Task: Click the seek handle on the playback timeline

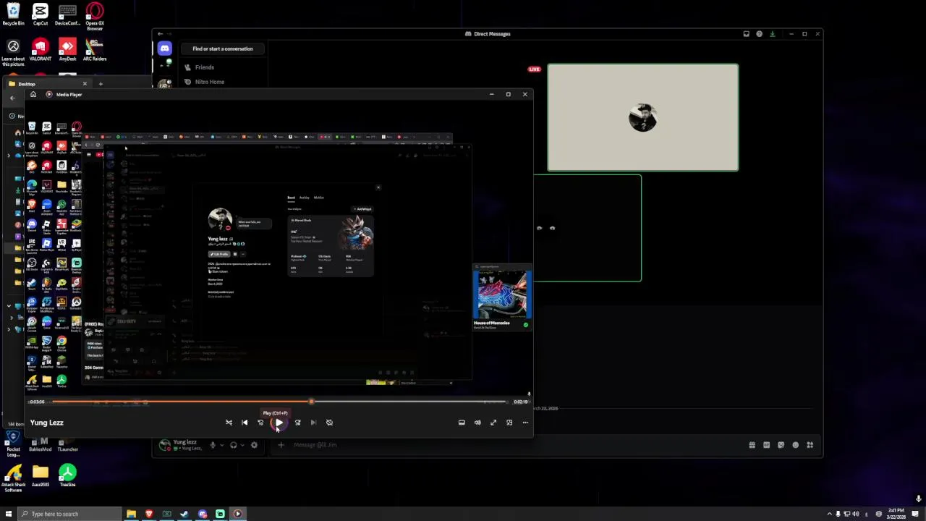Action: 311,402
